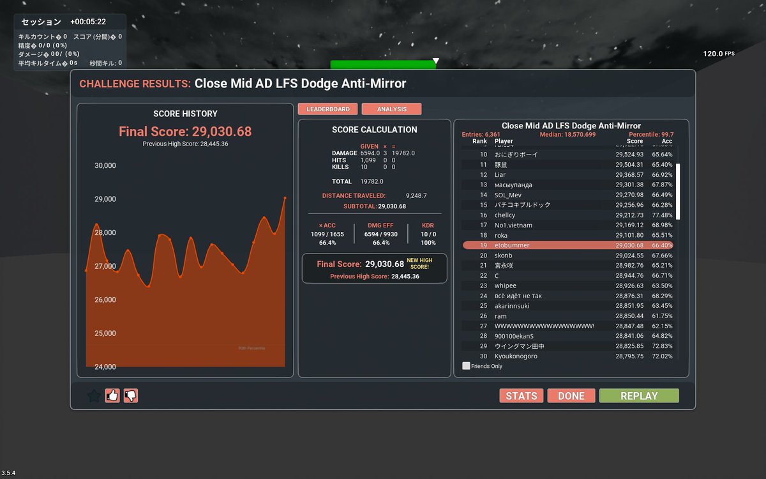The height and width of the screenshot is (479, 766).
Task: Click the 120.0 FPS counter
Action: pos(719,54)
